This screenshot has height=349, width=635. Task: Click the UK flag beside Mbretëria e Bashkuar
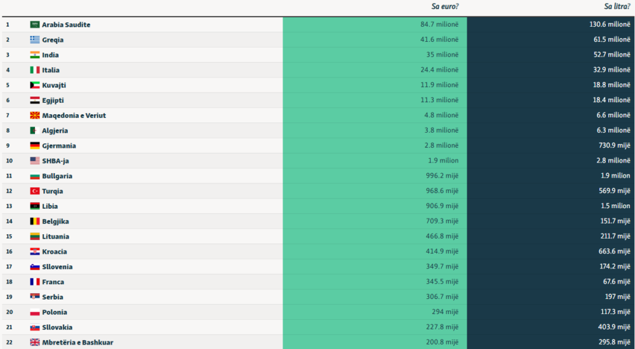[35, 343]
